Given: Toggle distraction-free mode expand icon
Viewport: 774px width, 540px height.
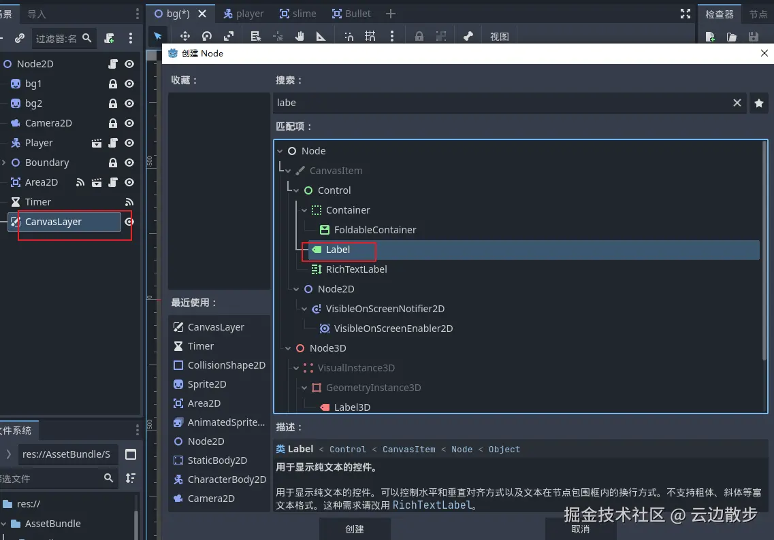Looking at the screenshot, I should pyautogui.click(x=686, y=14).
